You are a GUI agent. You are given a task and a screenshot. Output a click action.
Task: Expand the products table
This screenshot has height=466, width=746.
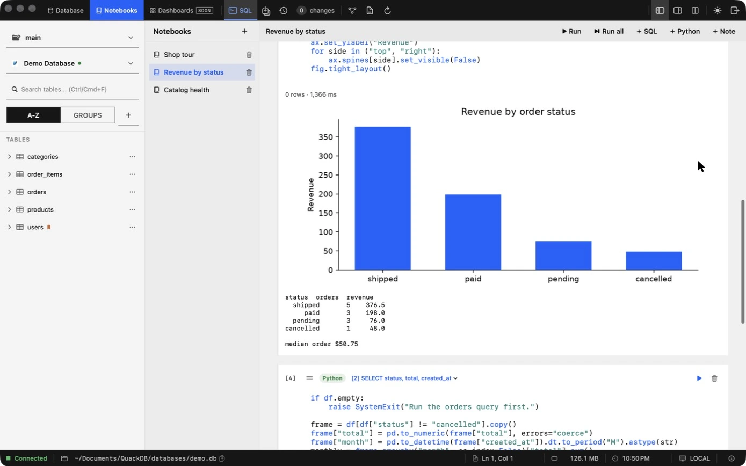click(x=9, y=210)
